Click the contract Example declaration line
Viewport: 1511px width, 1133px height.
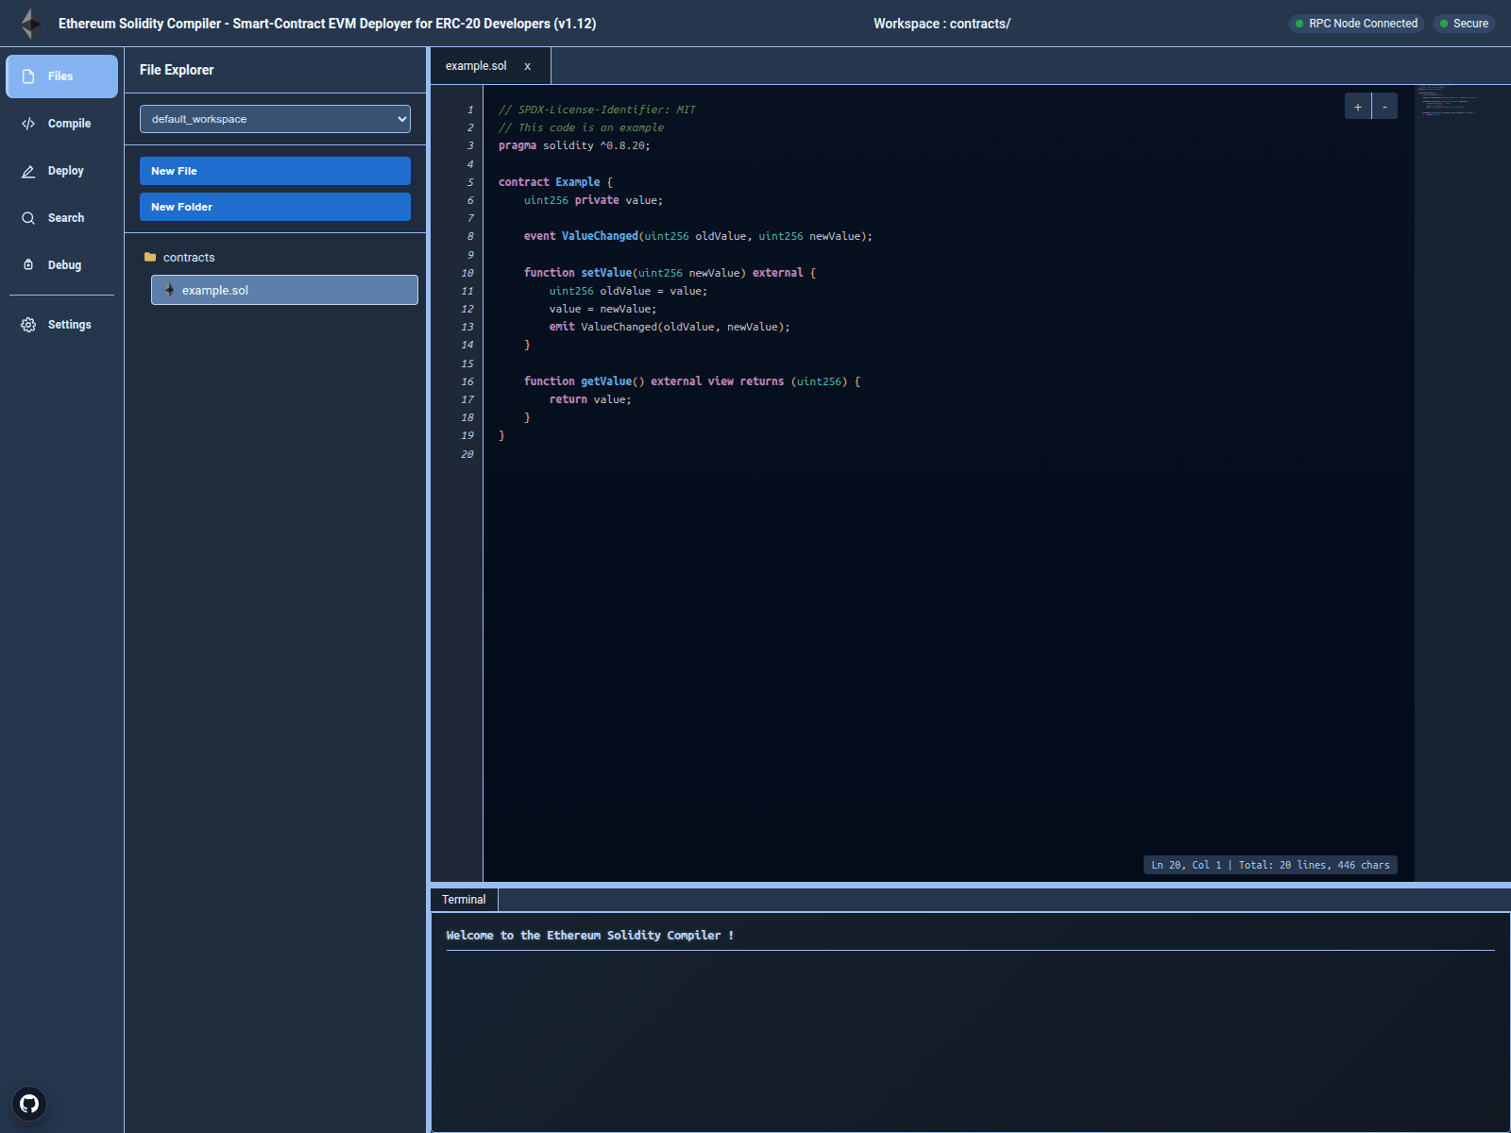coord(555,182)
